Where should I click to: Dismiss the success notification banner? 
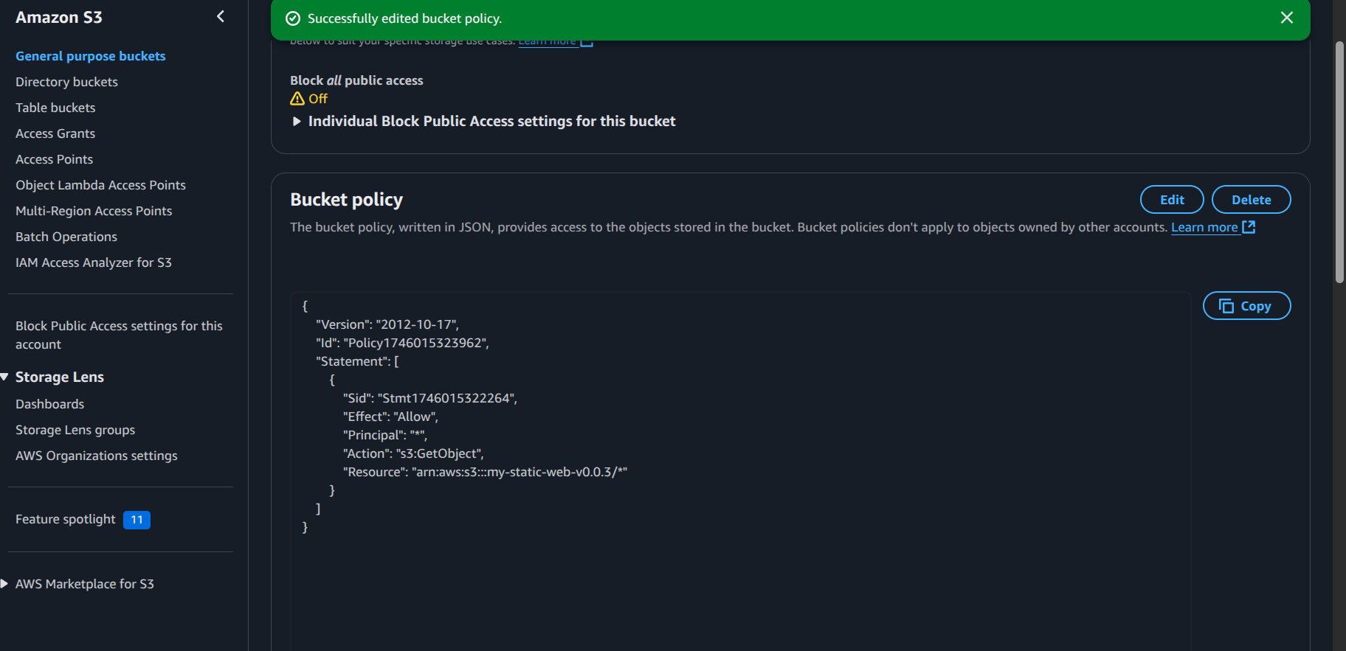[x=1286, y=18]
